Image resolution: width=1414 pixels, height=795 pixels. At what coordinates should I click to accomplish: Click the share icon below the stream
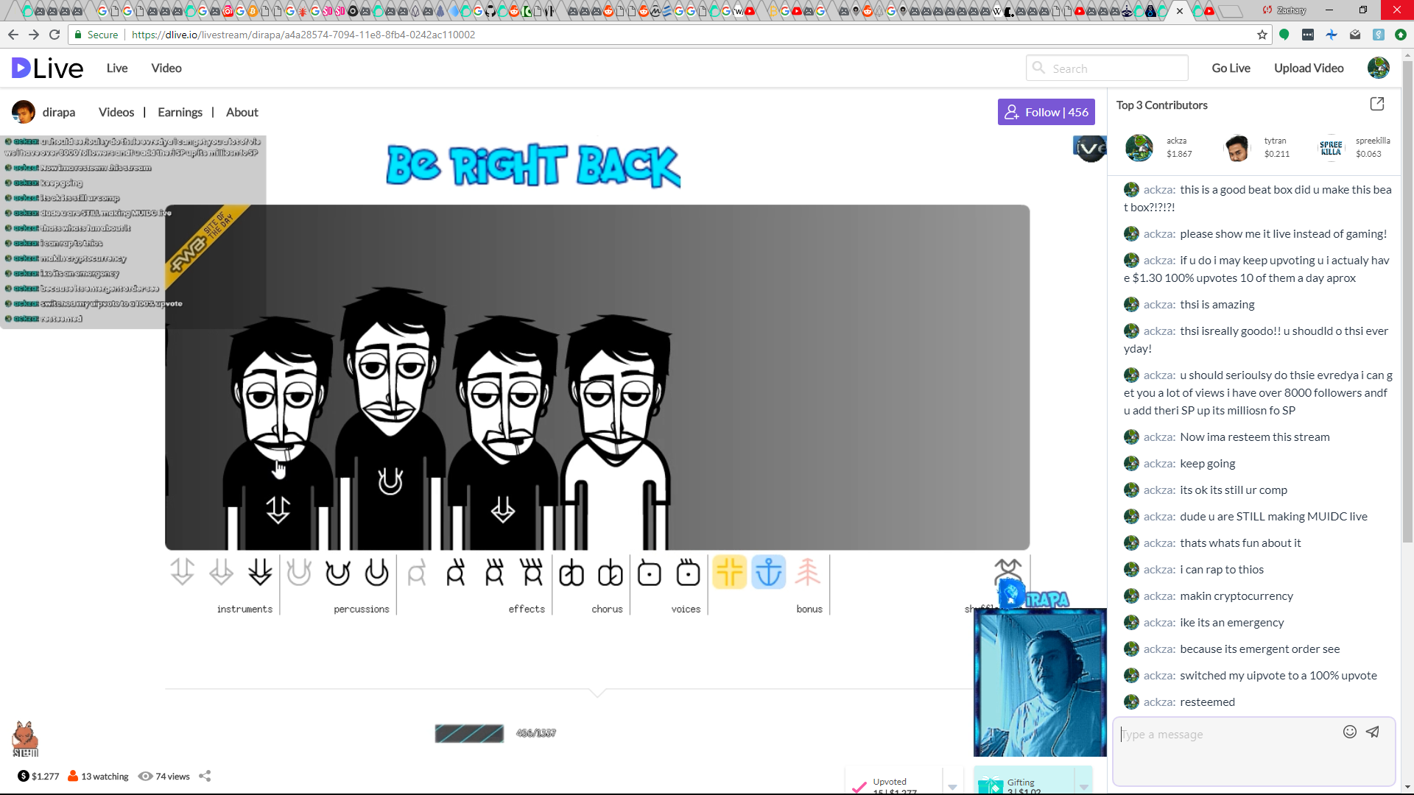pos(205,776)
